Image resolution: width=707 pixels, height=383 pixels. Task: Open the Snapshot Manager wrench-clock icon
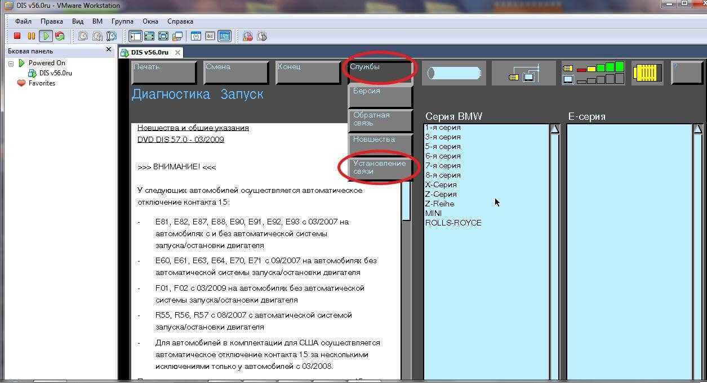pos(111,36)
